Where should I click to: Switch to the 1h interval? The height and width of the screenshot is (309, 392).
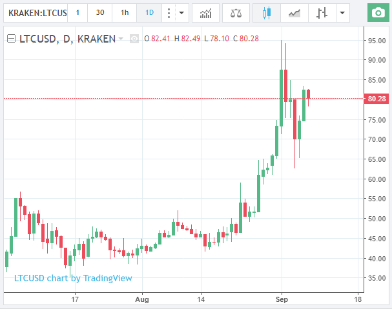point(125,13)
